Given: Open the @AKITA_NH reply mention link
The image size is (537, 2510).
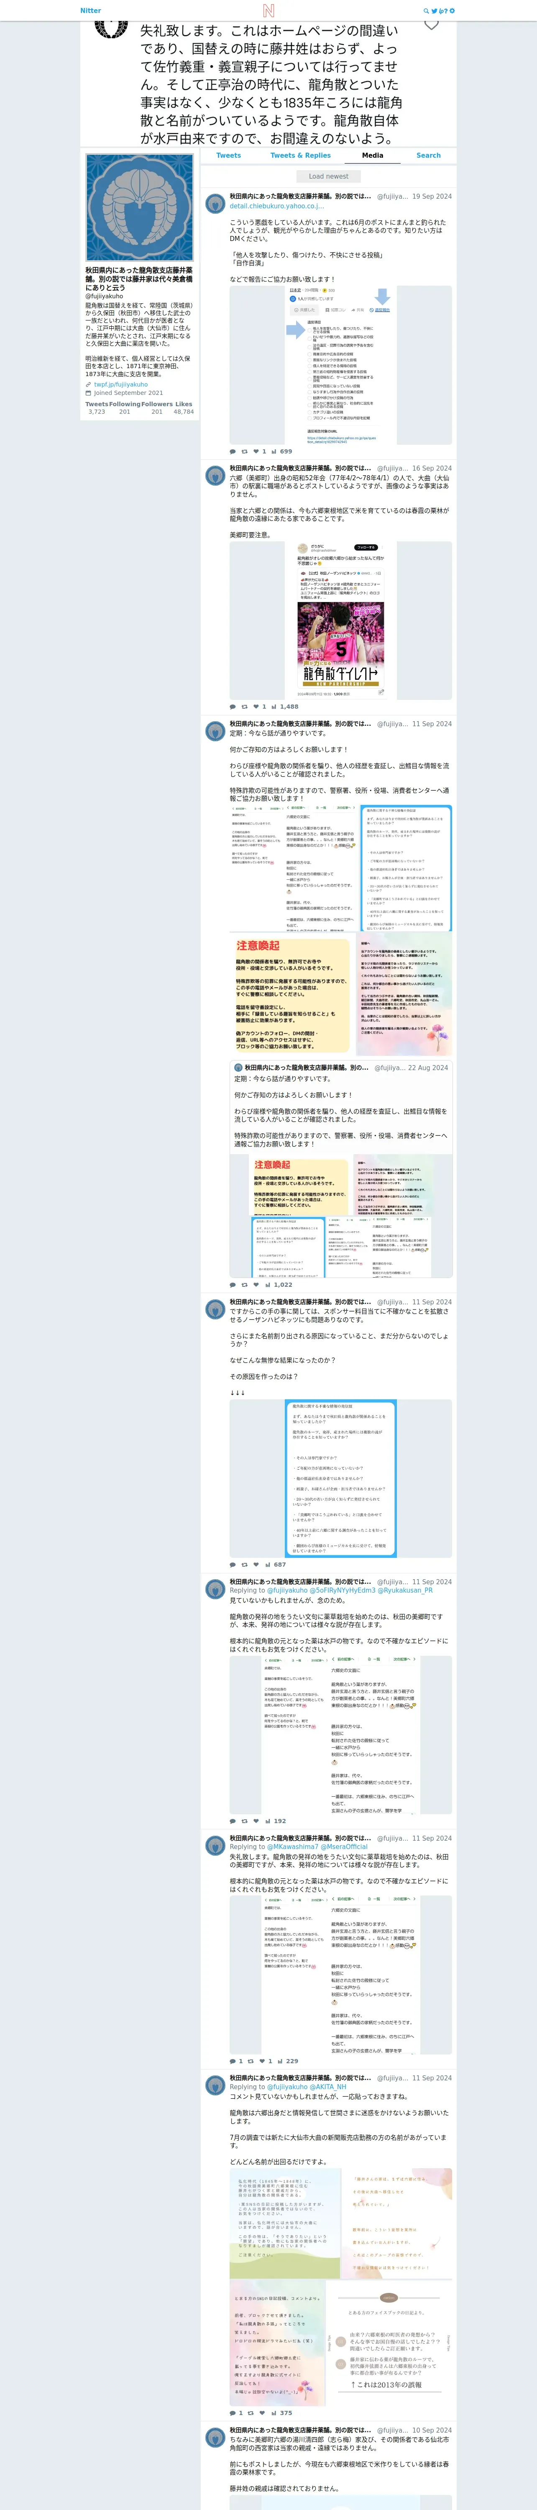Looking at the screenshot, I should (328, 2086).
